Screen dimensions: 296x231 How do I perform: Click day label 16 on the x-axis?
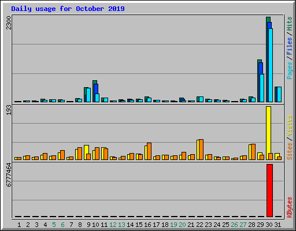pos(147,225)
